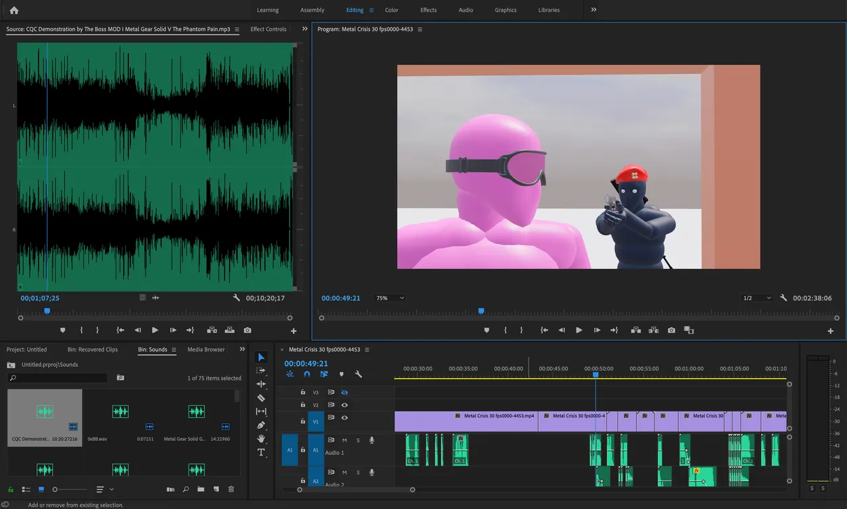Viewport: 847px width, 509px height.
Task: Delete selected item with trash icon
Action: tap(231, 489)
